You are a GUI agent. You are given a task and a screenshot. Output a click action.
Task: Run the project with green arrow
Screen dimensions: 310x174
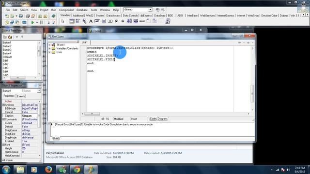point(32,23)
